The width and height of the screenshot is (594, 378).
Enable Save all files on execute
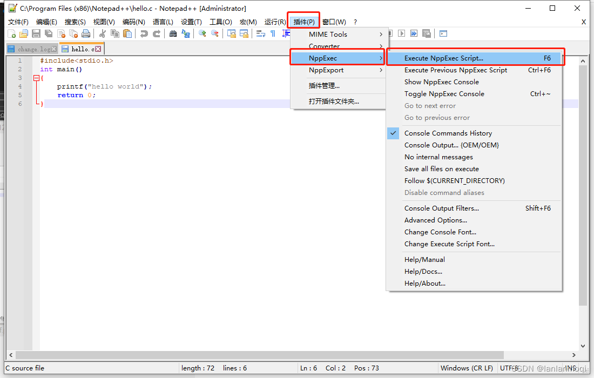442,168
